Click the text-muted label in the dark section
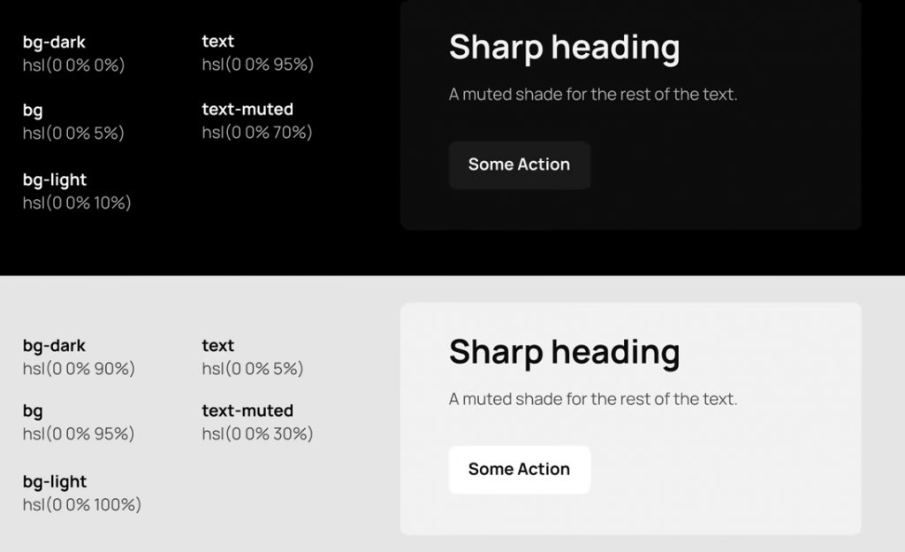Screen dimensions: 905x552 pyautogui.click(x=247, y=109)
